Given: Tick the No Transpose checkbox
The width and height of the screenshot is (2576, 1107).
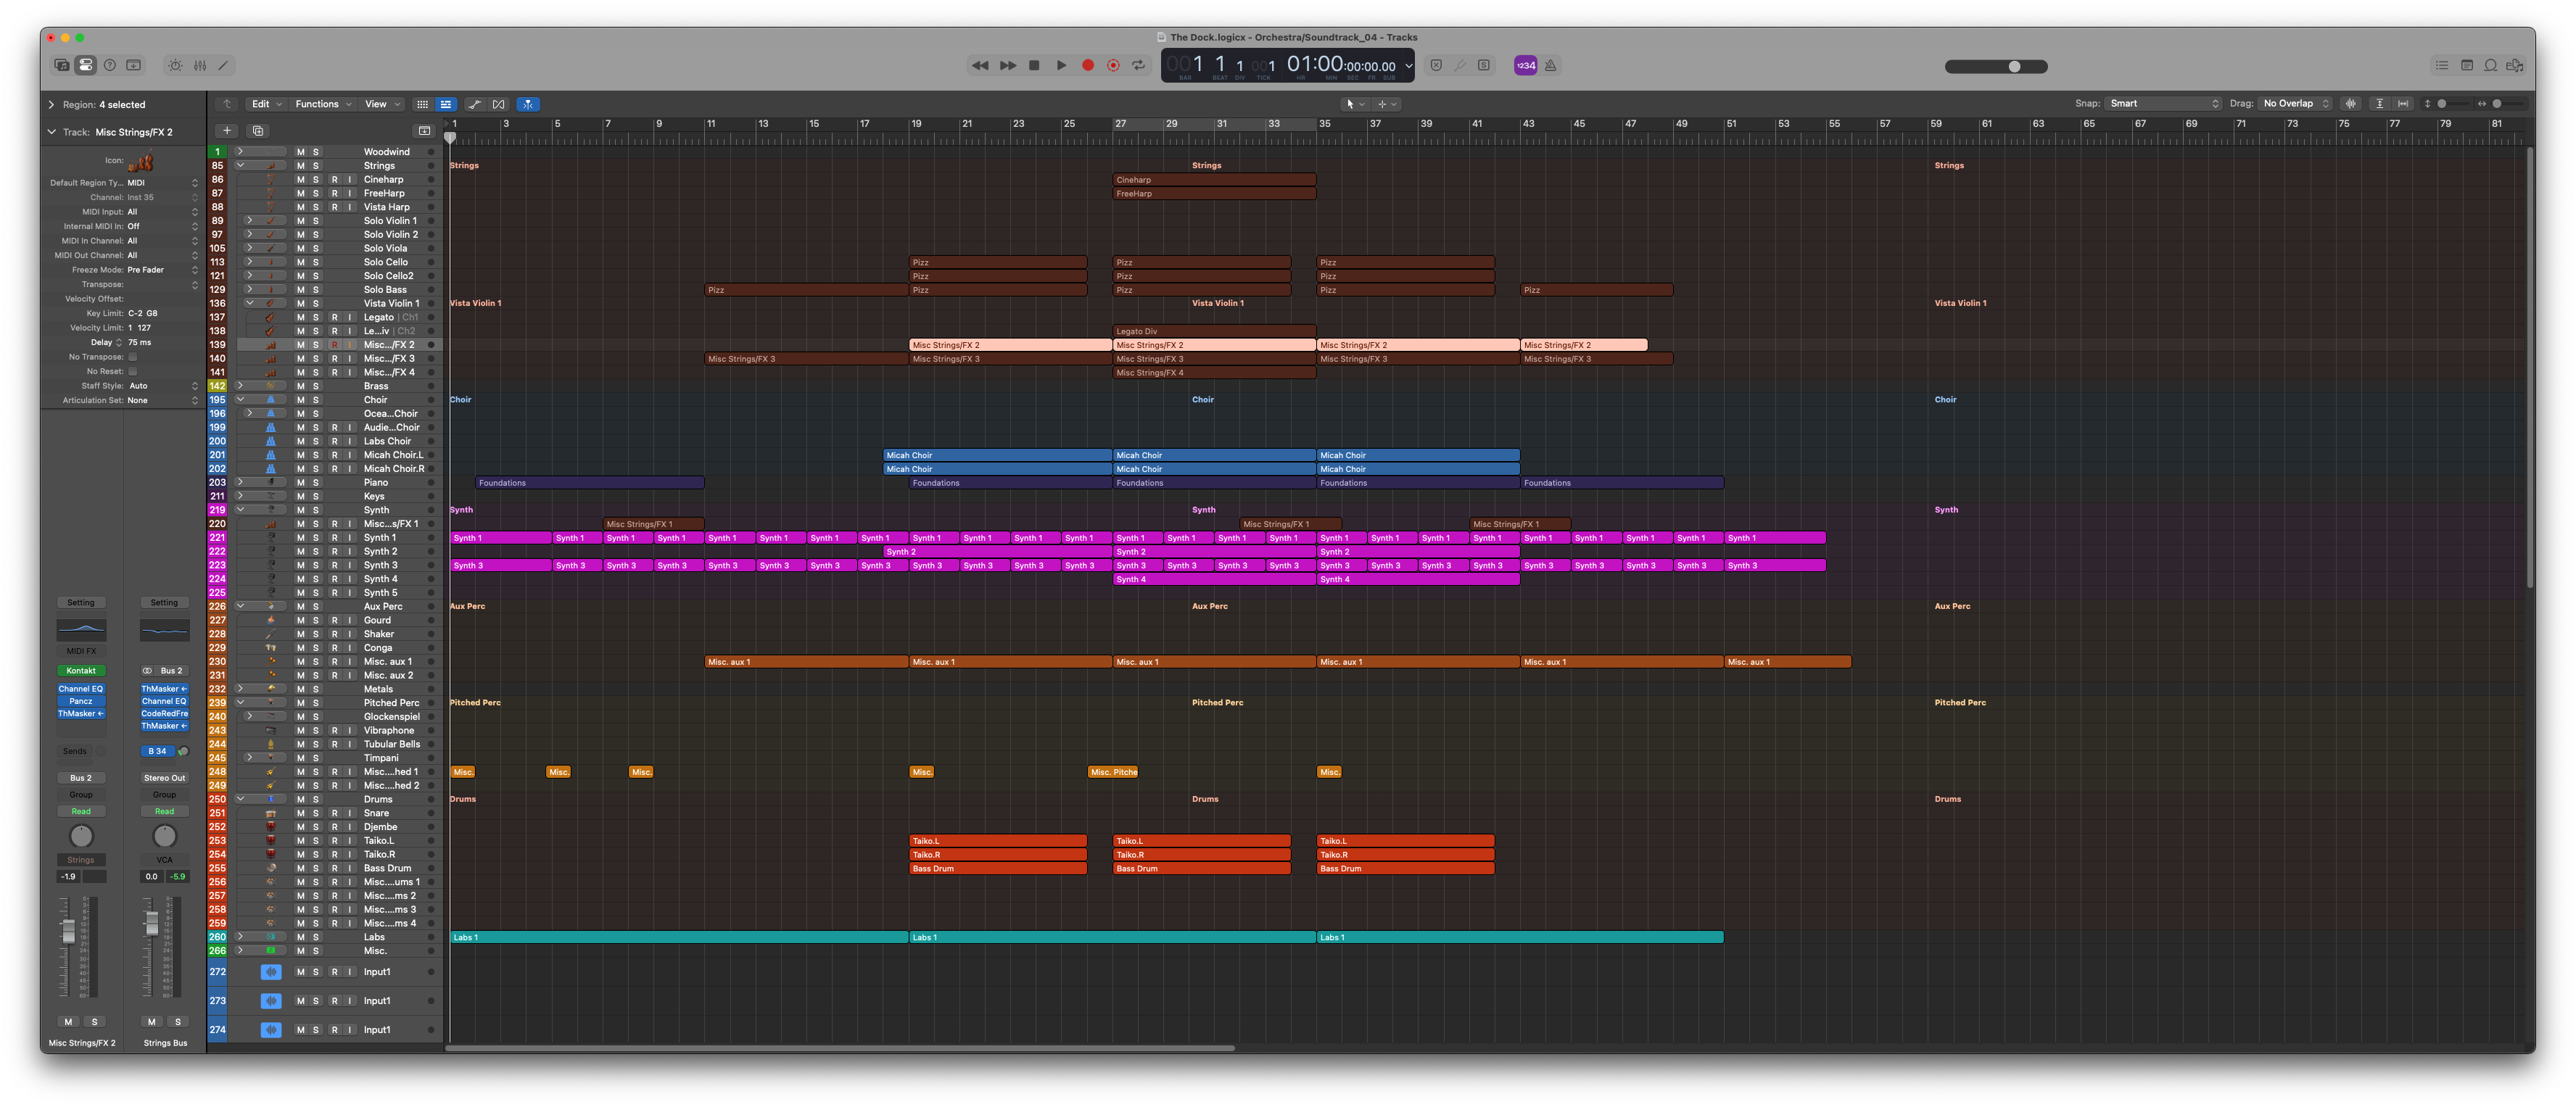Looking at the screenshot, I should [x=132, y=357].
